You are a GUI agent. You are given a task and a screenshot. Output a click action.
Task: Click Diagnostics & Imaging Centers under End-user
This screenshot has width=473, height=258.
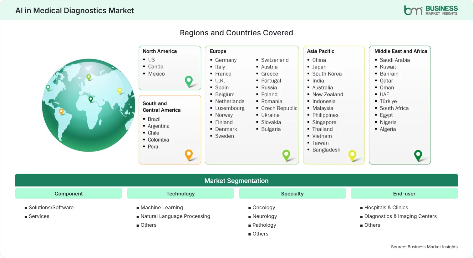401,216
